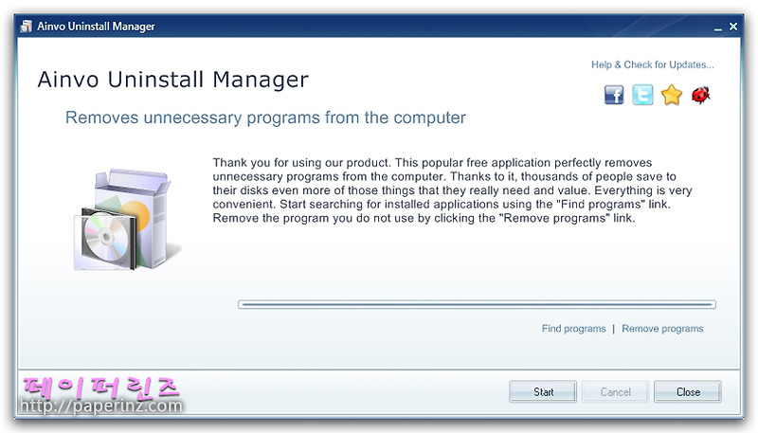Minimize the Ainvo Uninstall Manager window
Viewport: 758px width, 433px height.
point(718,27)
